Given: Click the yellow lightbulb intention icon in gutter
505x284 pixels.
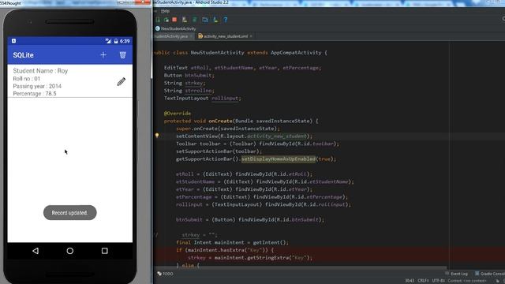Looking at the screenshot, I should click(157, 136).
